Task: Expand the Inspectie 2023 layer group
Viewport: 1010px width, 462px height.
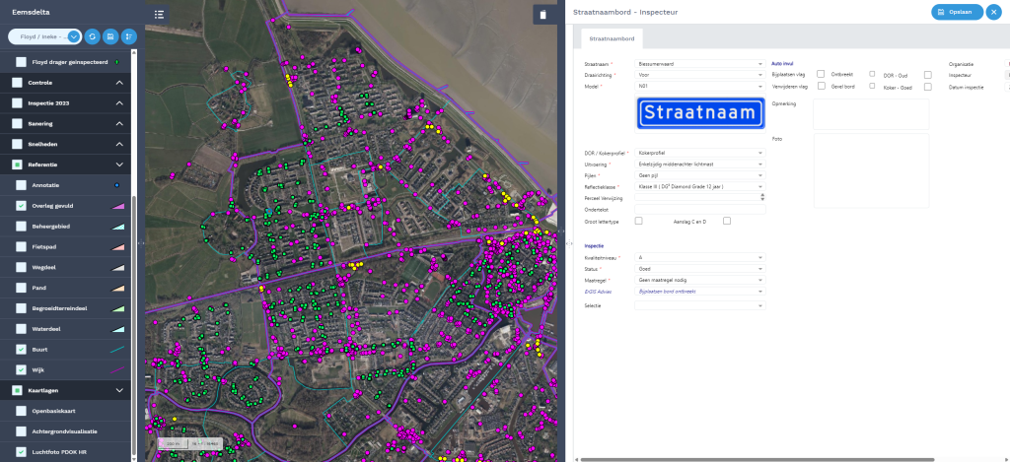Action: pos(119,102)
